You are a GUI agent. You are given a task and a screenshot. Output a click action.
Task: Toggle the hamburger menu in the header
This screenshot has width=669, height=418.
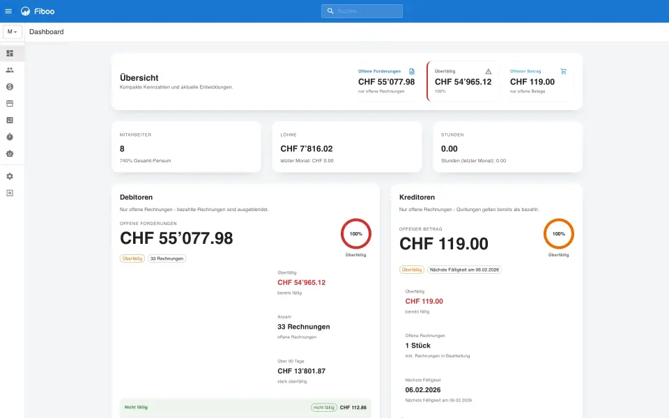tap(8, 11)
